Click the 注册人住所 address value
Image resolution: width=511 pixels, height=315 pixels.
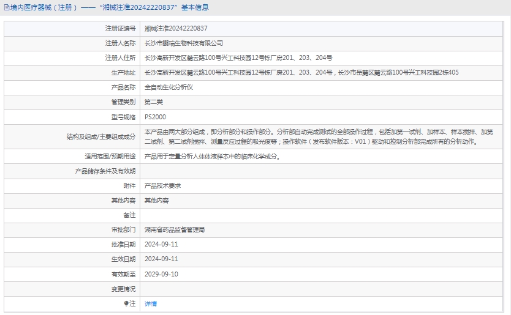click(x=238, y=57)
